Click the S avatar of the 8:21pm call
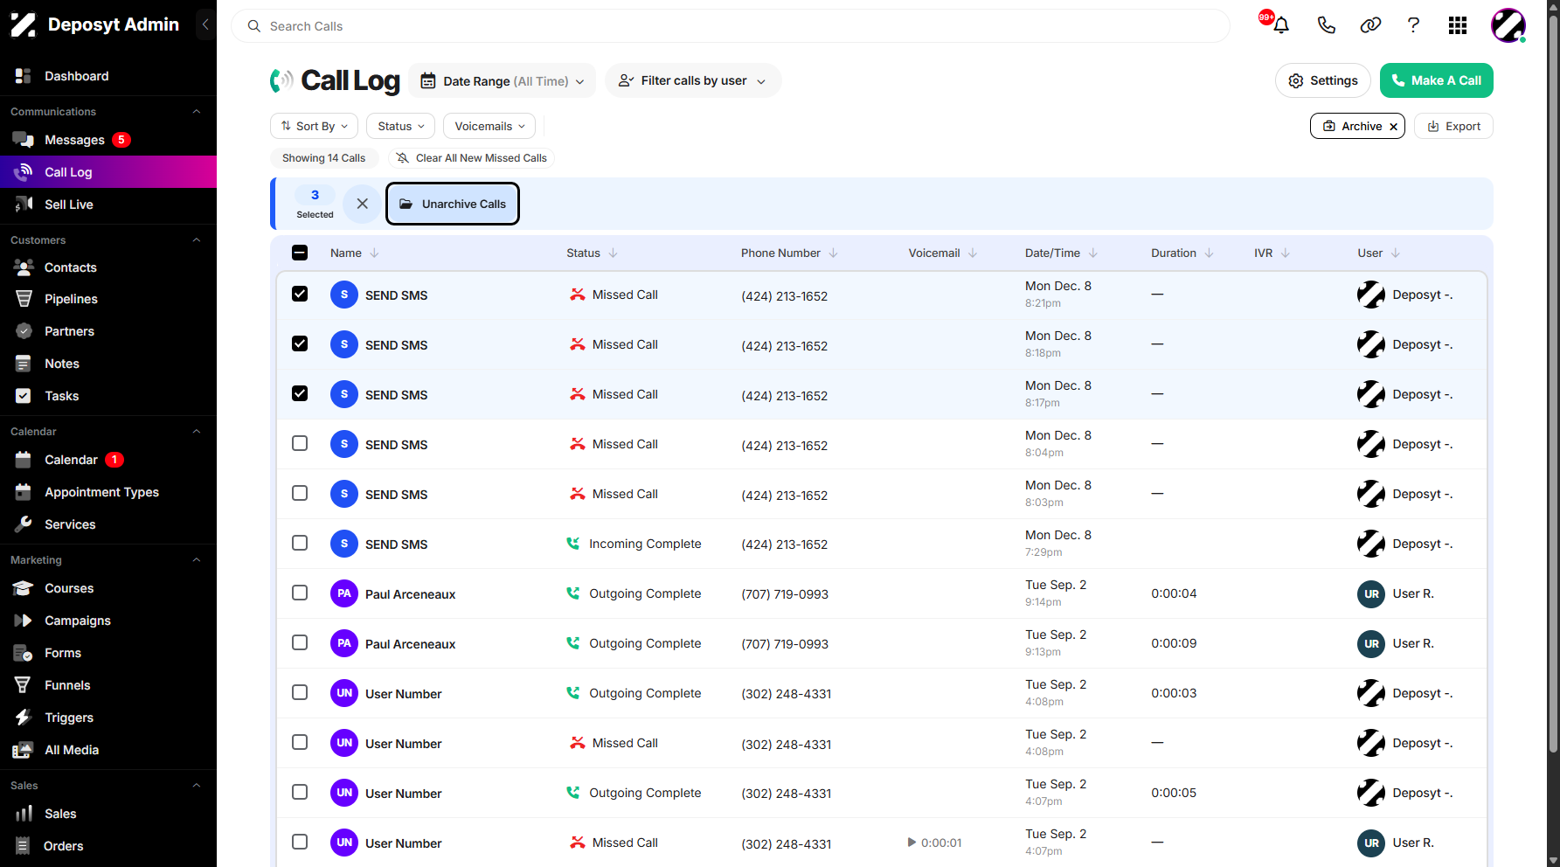 coord(344,295)
